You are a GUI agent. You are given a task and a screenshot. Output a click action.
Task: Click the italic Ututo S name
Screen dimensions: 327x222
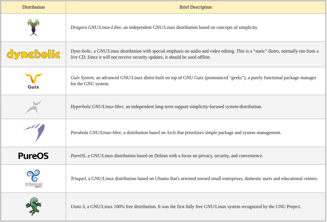tap(78, 207)
